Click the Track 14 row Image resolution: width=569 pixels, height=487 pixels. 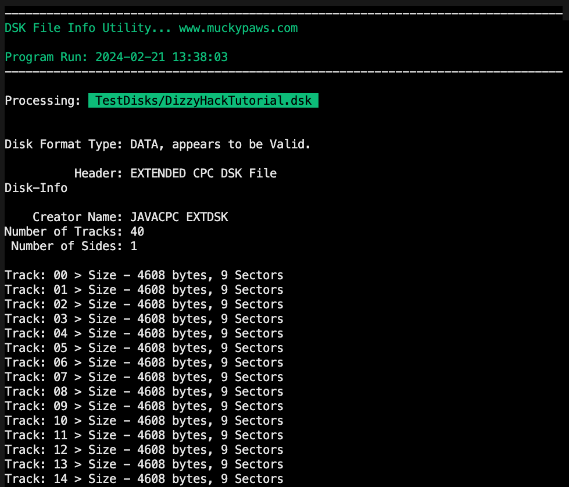144,479
